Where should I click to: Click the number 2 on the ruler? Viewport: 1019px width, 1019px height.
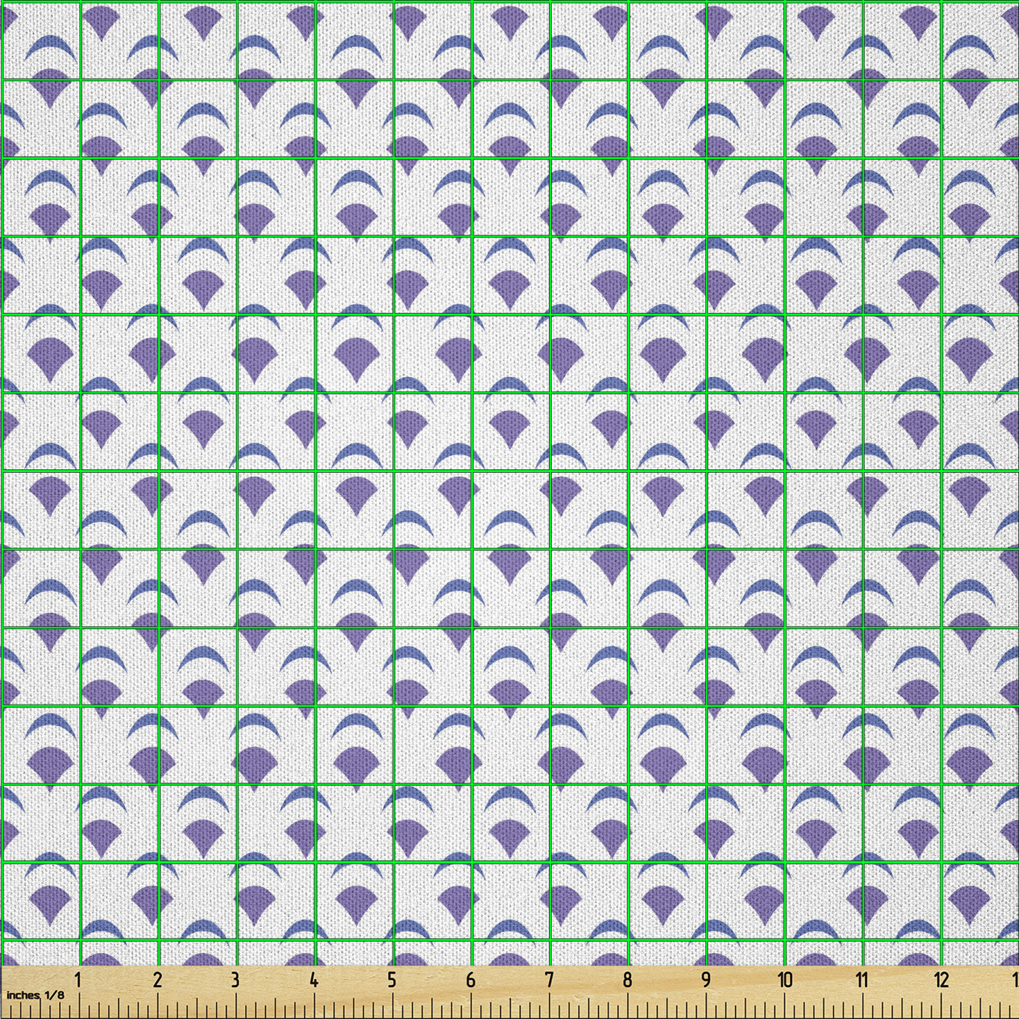(157, 980)
